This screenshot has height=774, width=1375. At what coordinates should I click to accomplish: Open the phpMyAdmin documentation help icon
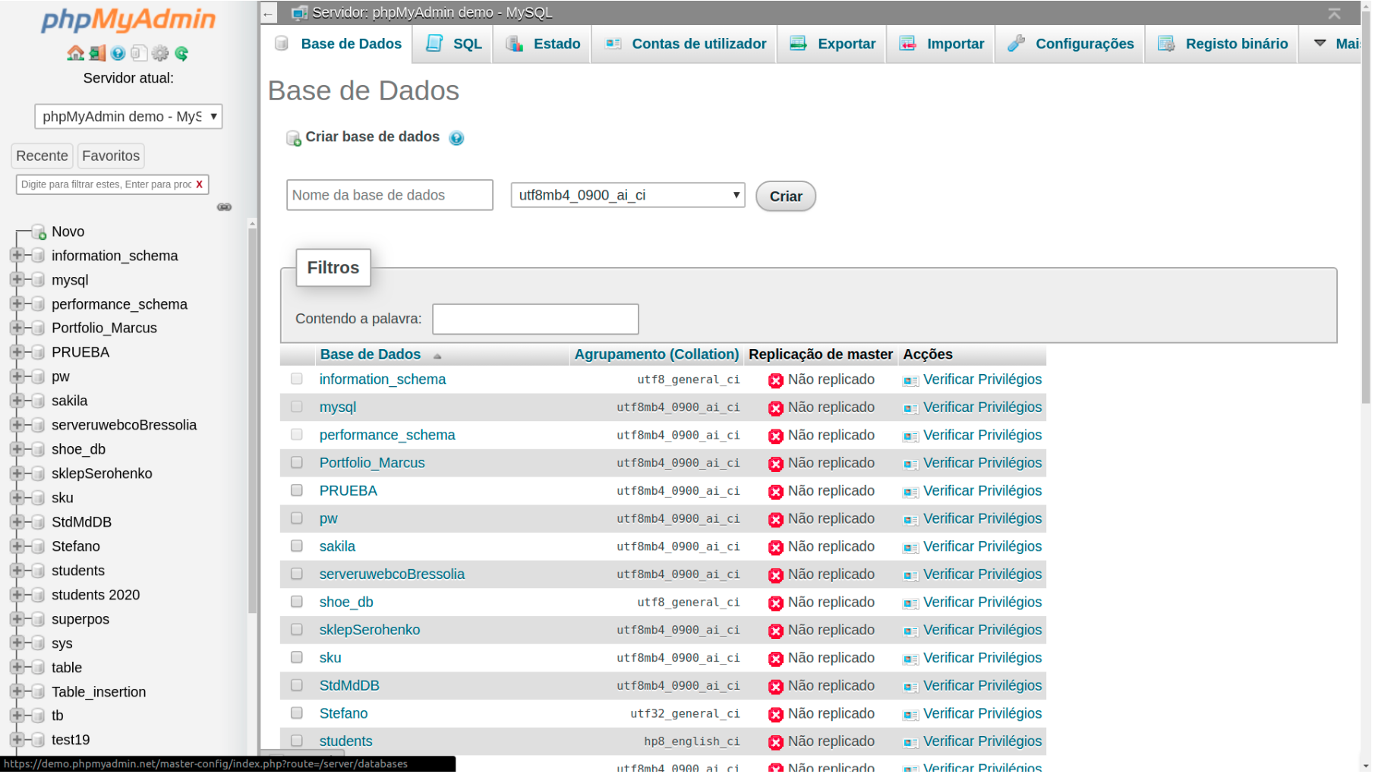point(118,53)
